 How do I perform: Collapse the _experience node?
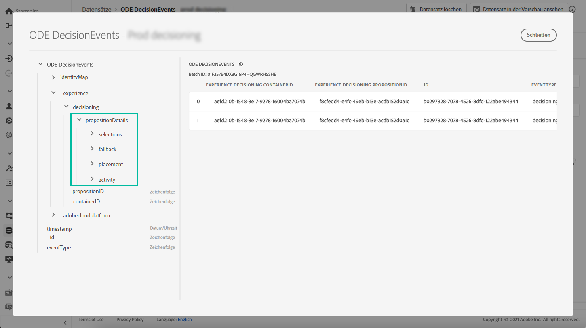(53, 93)
